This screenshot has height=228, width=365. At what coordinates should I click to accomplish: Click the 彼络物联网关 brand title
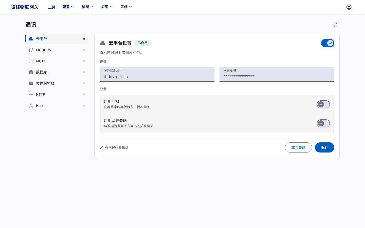[x=25, y=7]
